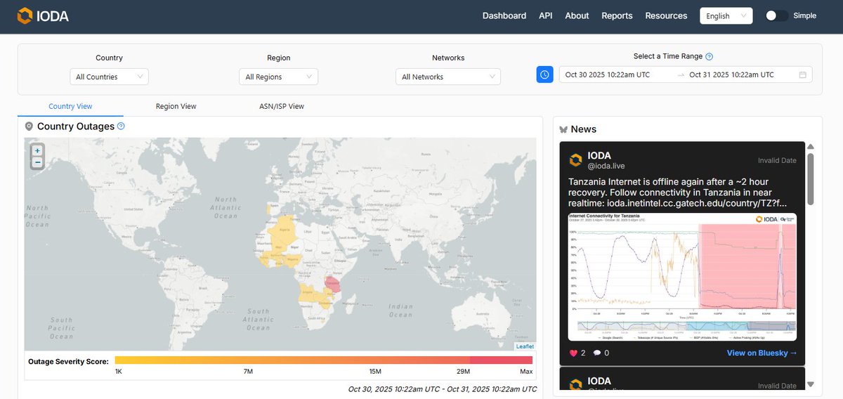Open the Reports menu item
Screen dimensions: 843x399
click(x=617, y=15)
